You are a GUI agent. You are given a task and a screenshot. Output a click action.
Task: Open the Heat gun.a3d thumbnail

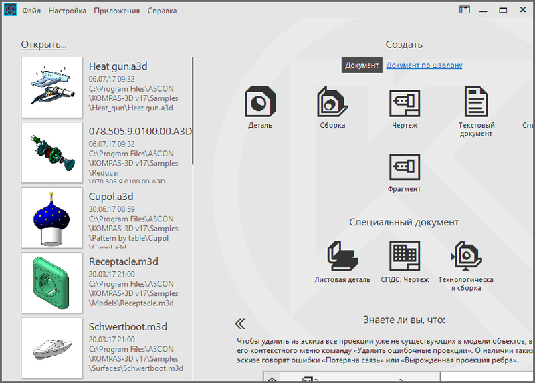click(51, 88)
